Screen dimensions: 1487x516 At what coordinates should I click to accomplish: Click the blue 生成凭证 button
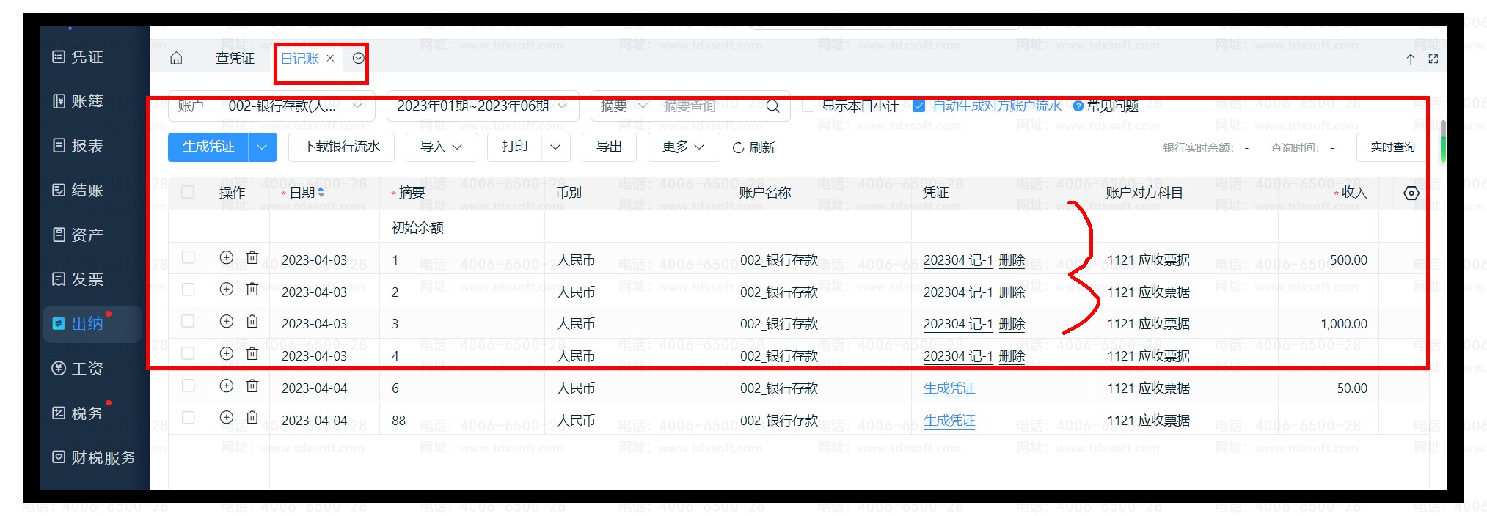208,147
